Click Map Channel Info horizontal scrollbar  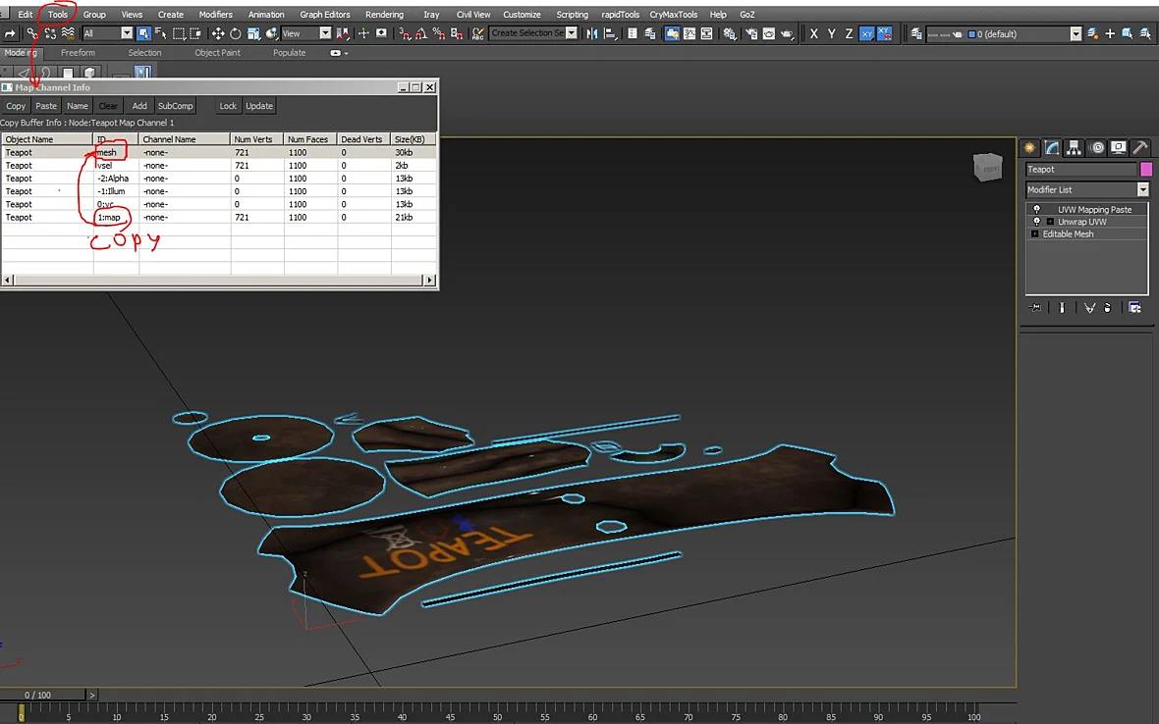pyautogui.click(x=219, y=280)
